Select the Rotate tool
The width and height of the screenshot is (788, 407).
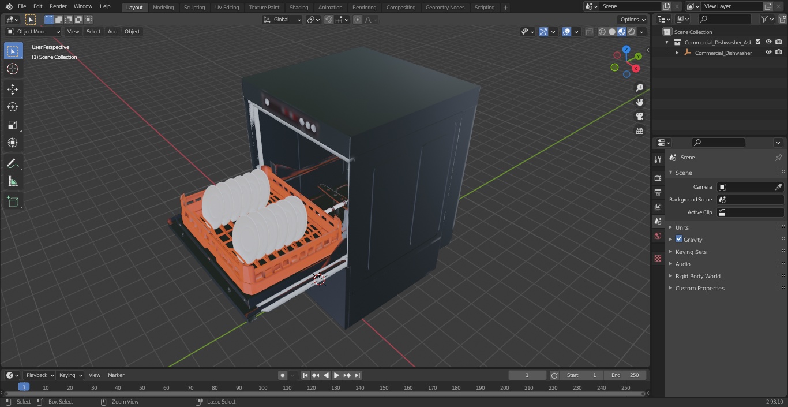(13, 107)
